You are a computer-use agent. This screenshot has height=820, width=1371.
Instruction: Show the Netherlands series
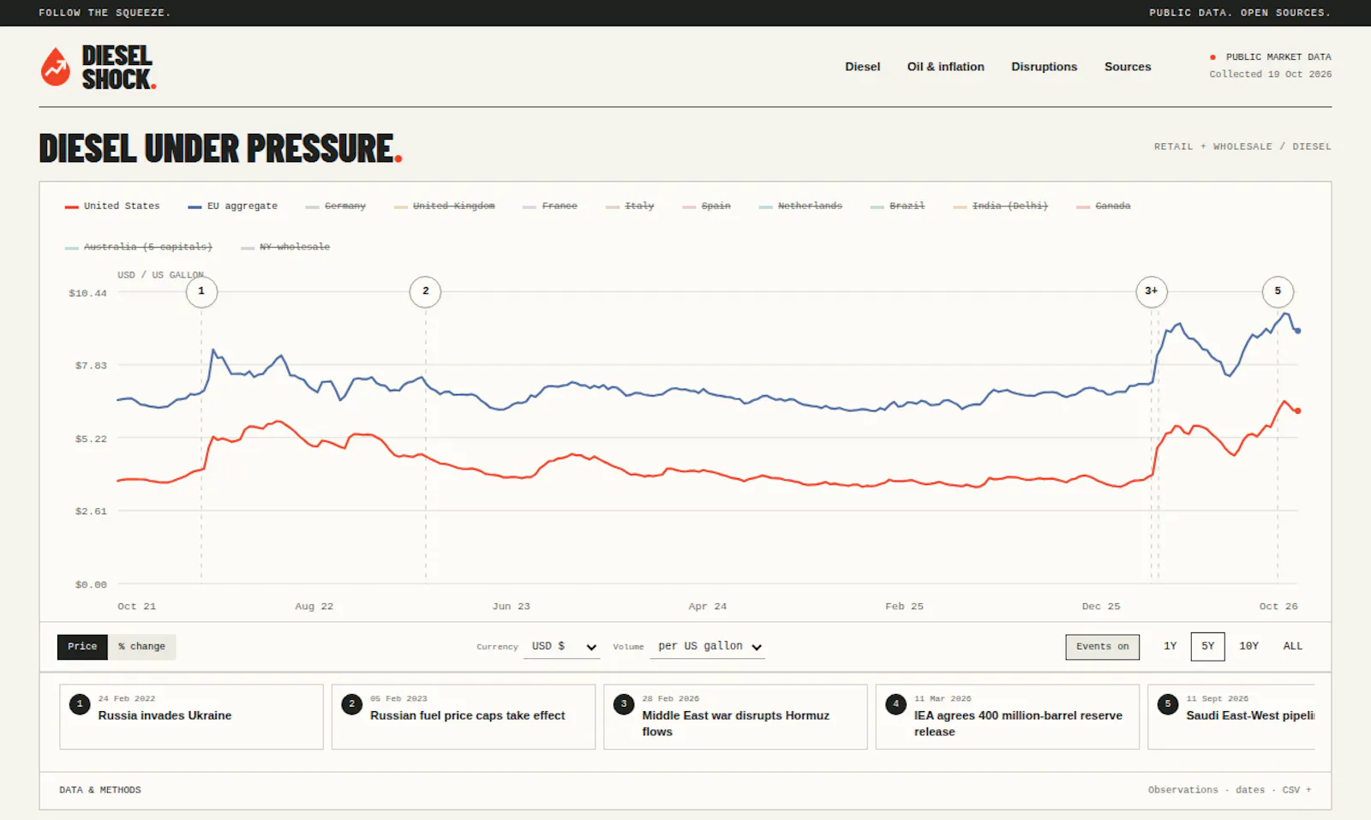pyautogui.click(x=800, y=206)
